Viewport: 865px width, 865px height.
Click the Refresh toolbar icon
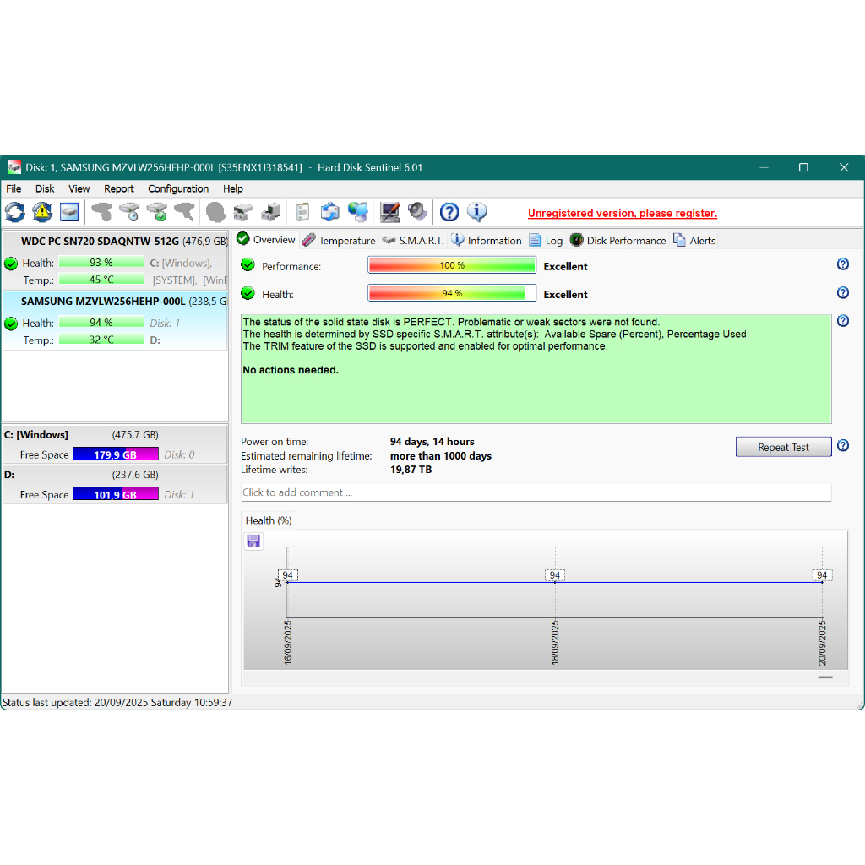(x=15, y=212)
